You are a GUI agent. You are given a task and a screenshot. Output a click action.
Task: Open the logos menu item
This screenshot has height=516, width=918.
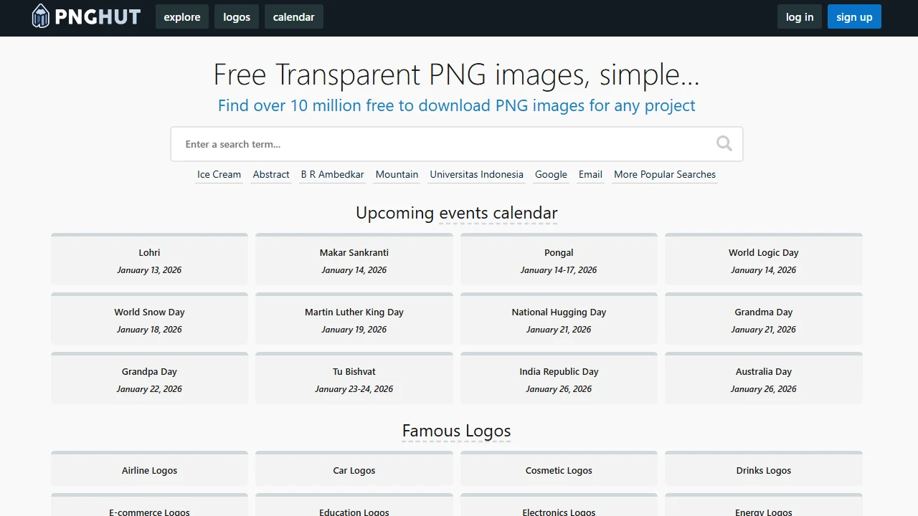(x=237, y=17)
